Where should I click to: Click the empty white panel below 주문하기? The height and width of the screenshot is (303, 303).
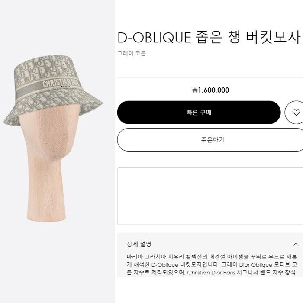(210, 196)
